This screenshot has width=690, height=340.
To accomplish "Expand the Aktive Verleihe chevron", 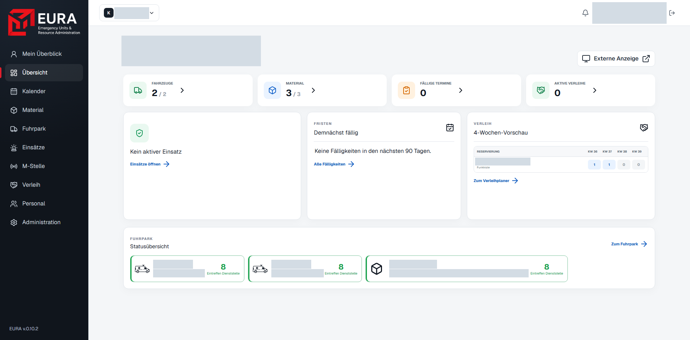I will pyautogui.click(x=595, y=90).
